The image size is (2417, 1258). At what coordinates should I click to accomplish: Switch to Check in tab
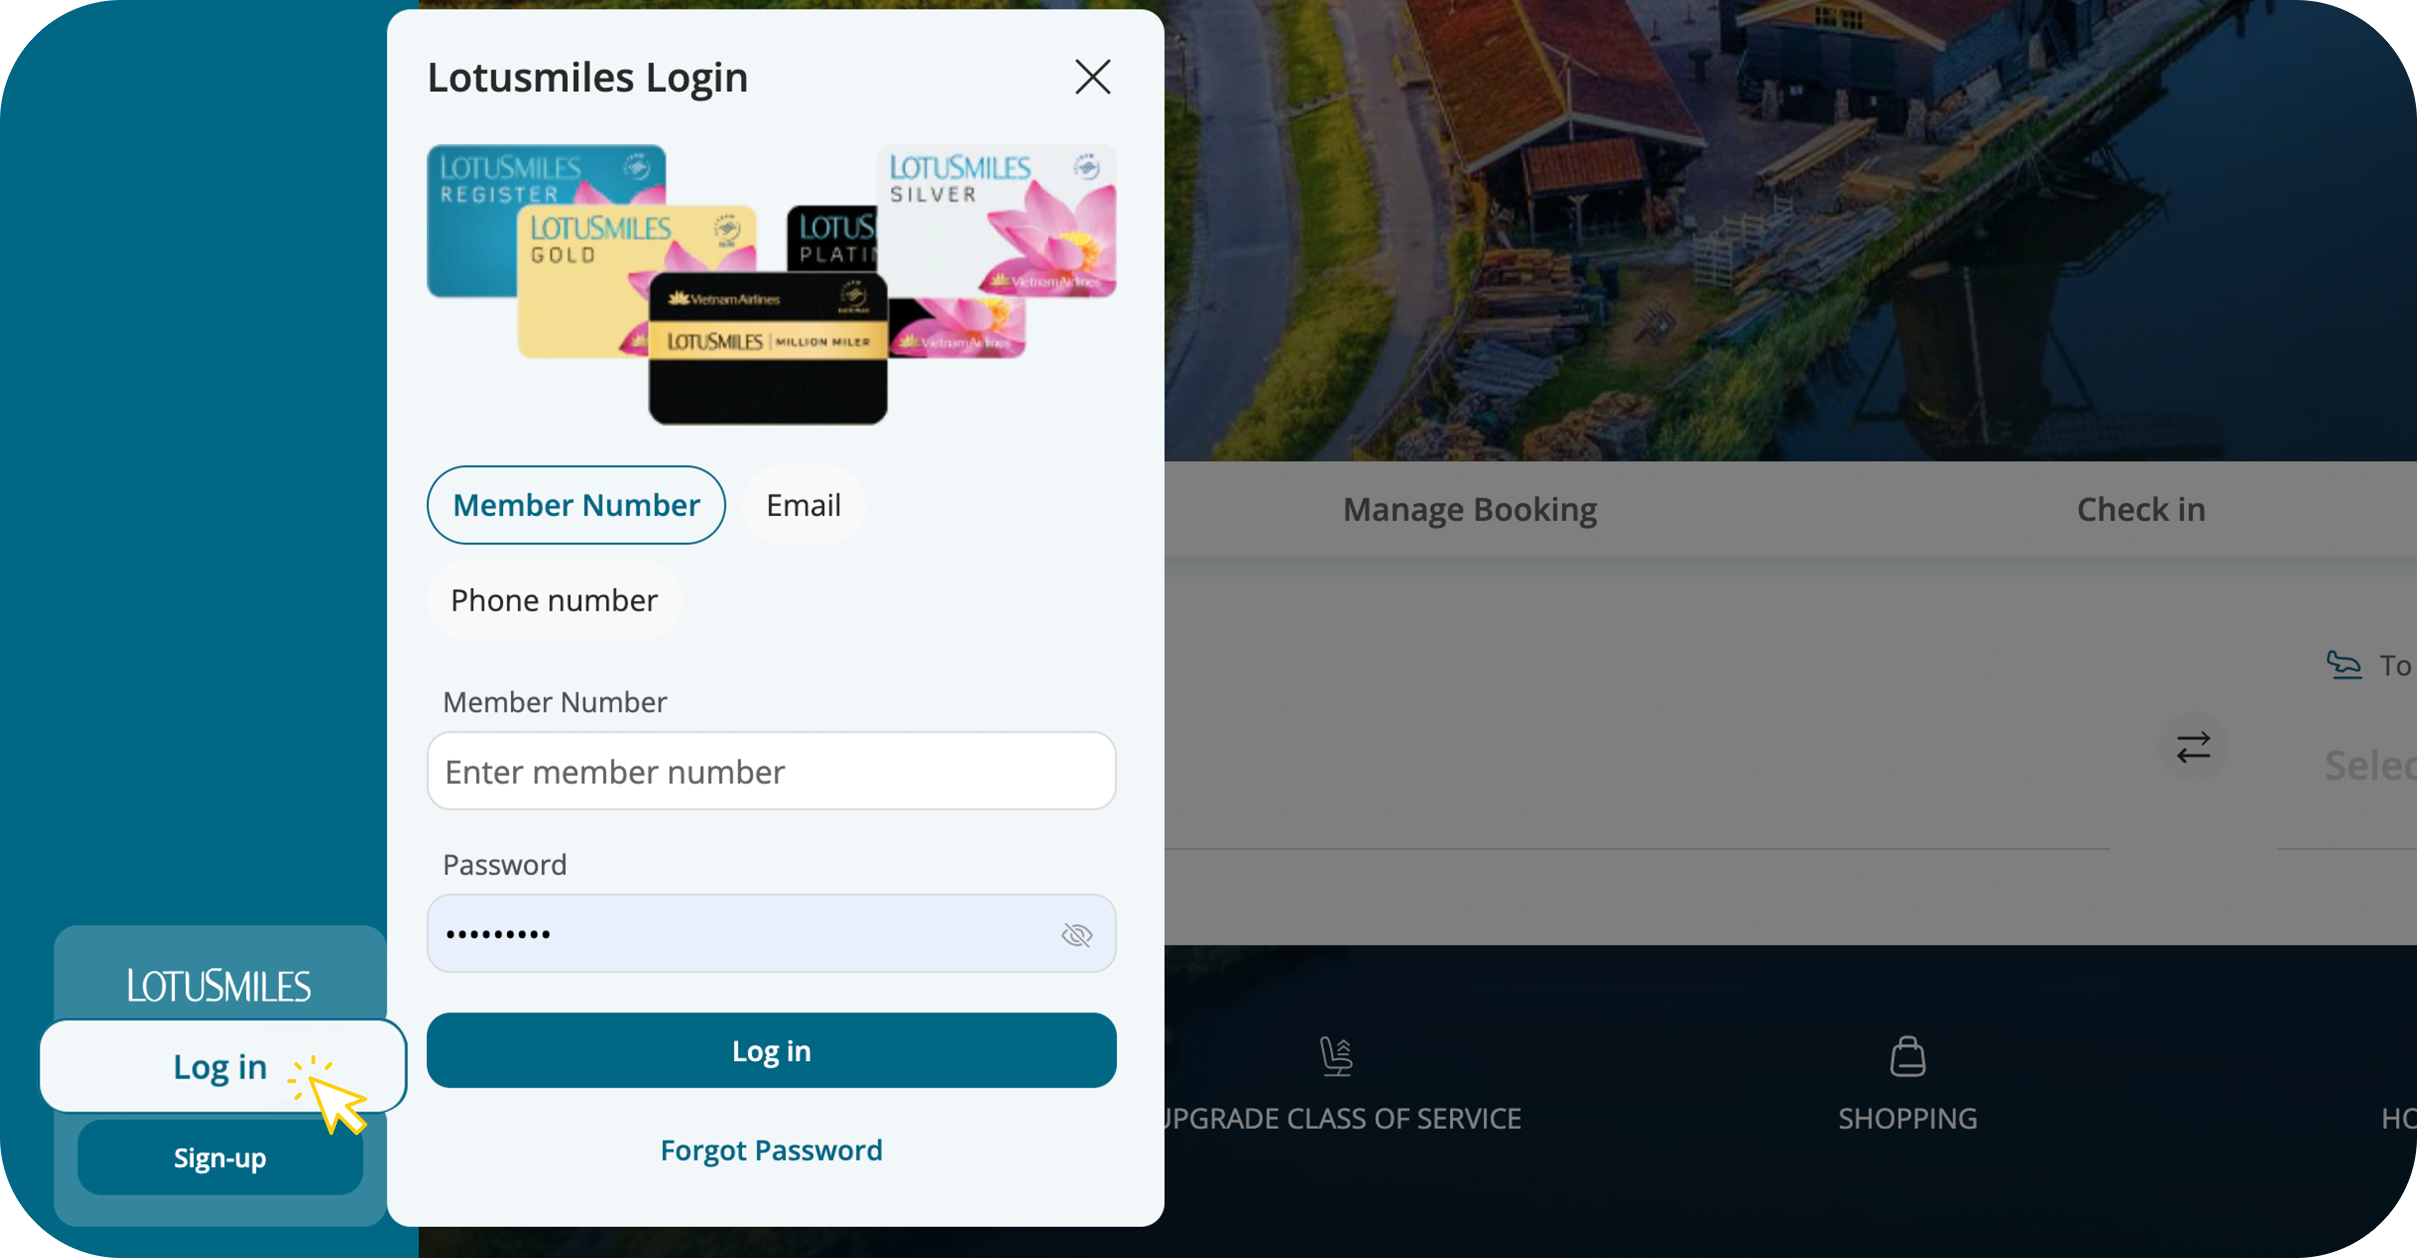click(x=2140, y=509)
